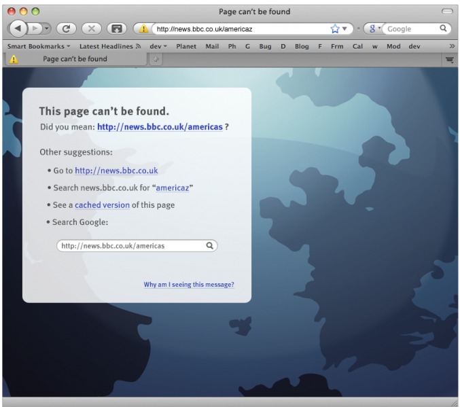Open a new tab with the plus button
460x407 pixels.
[156, 59]
